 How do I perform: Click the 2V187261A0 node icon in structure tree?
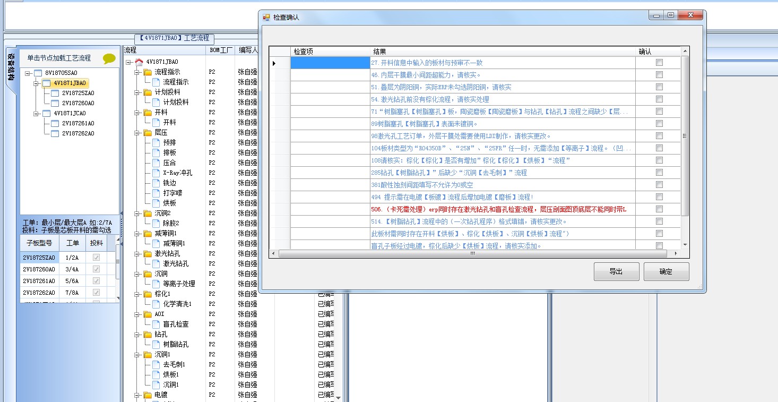[x=55, y=123]
